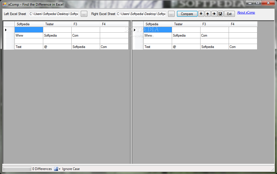The width and height of the screenshot is (277, 174).
Task: Click the Compare button
Action: tap(187, 14)
